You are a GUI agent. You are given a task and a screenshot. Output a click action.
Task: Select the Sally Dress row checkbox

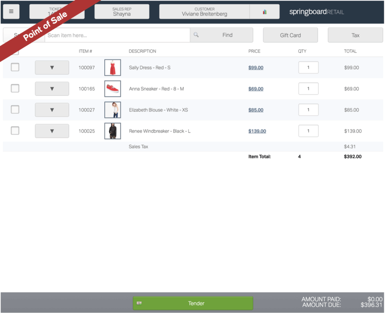[x=15, y=67]
